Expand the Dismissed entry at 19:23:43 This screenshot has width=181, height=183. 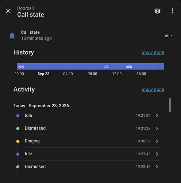click(157, 167)
